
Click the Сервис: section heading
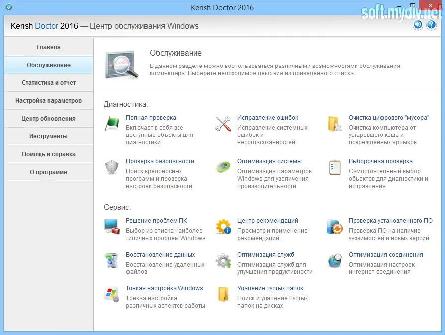117,207
